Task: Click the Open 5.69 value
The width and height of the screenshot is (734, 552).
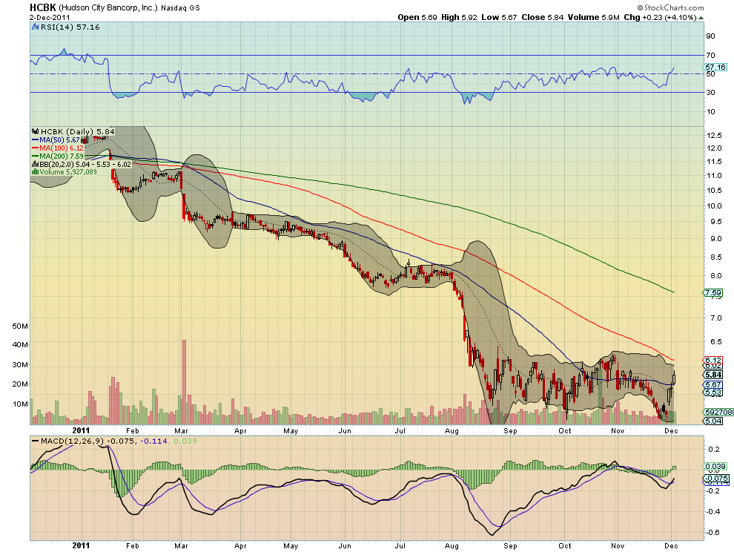Action: pyautogui.click(x=417, y=17)
